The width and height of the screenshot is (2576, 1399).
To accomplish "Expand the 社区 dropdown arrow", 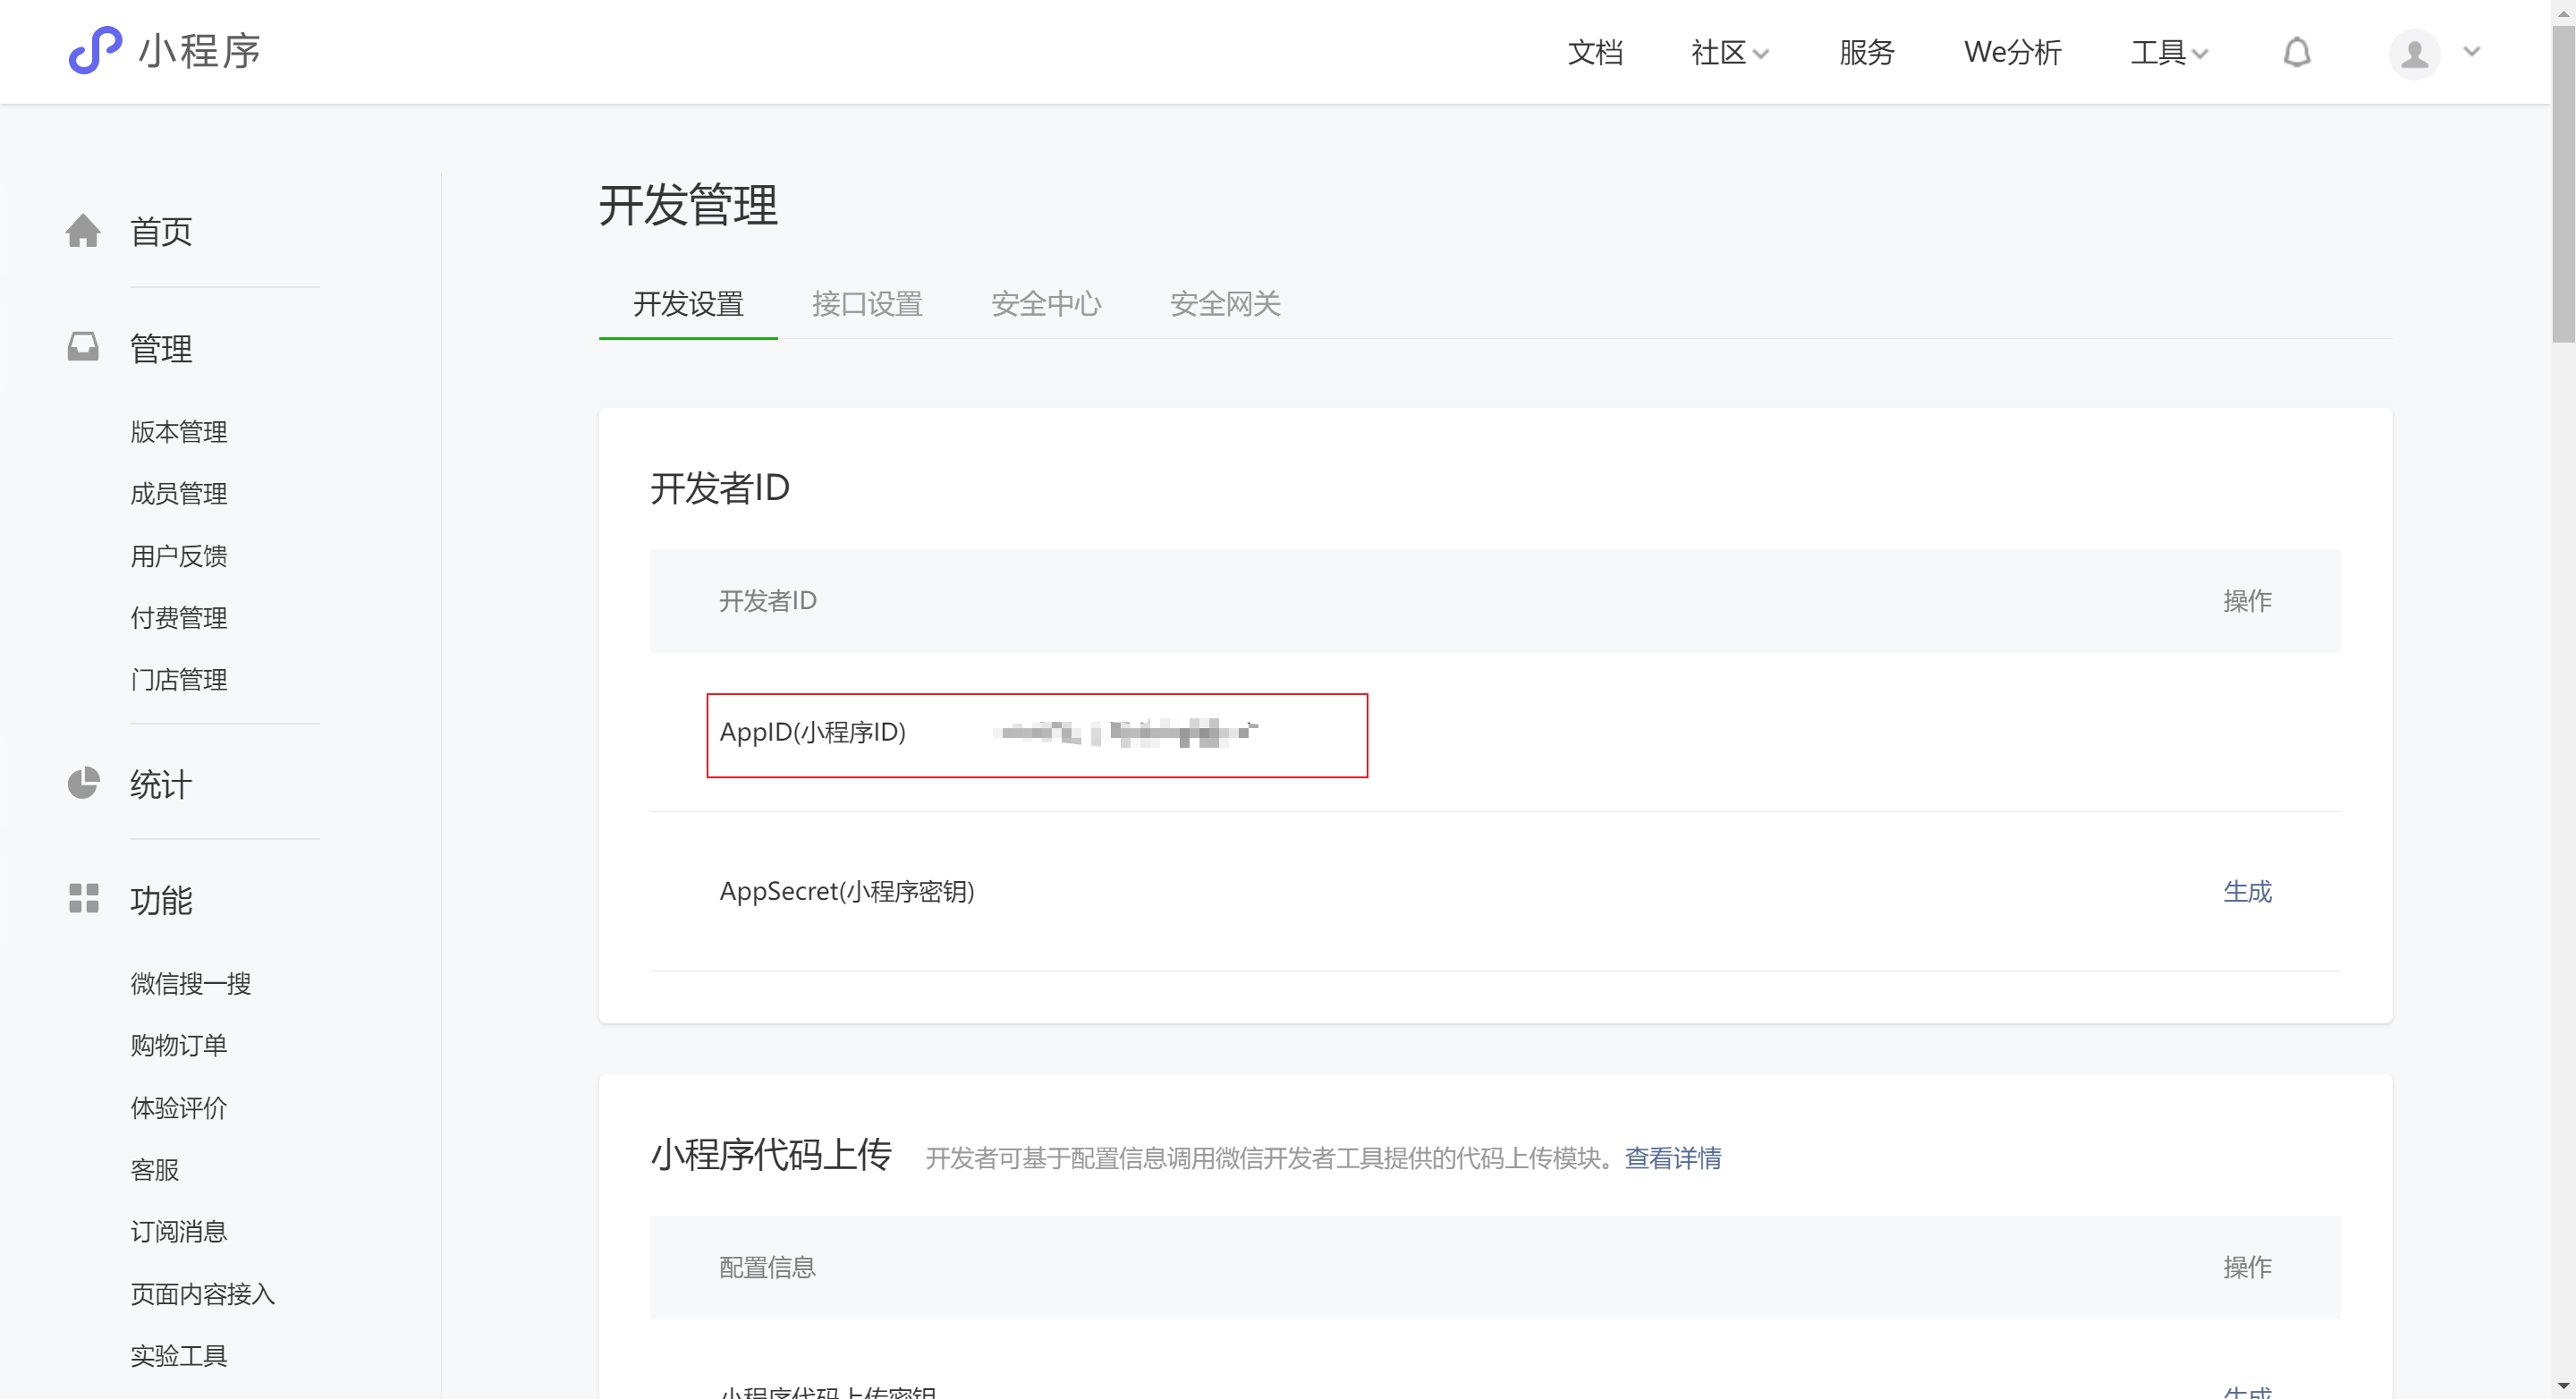I will [1761, 54].
